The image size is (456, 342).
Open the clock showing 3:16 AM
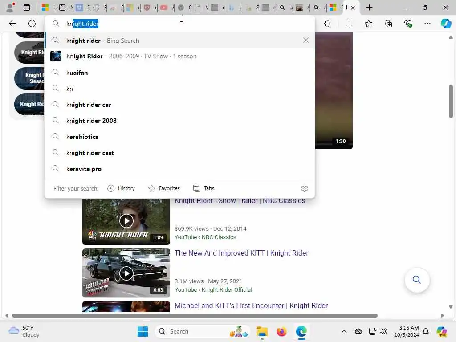point(407,331)
